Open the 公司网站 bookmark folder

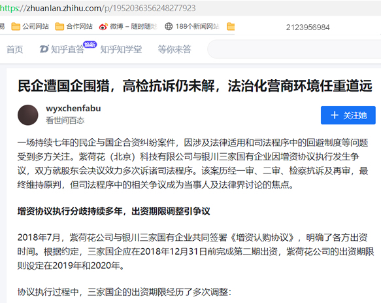coord(30,26)
